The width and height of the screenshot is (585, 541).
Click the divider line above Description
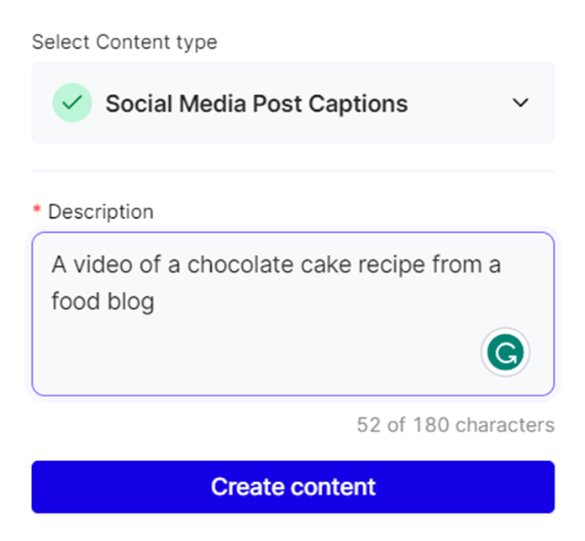(x=292, y=171)
